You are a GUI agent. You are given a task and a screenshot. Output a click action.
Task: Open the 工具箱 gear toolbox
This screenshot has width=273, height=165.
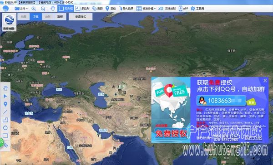[197, 9]
